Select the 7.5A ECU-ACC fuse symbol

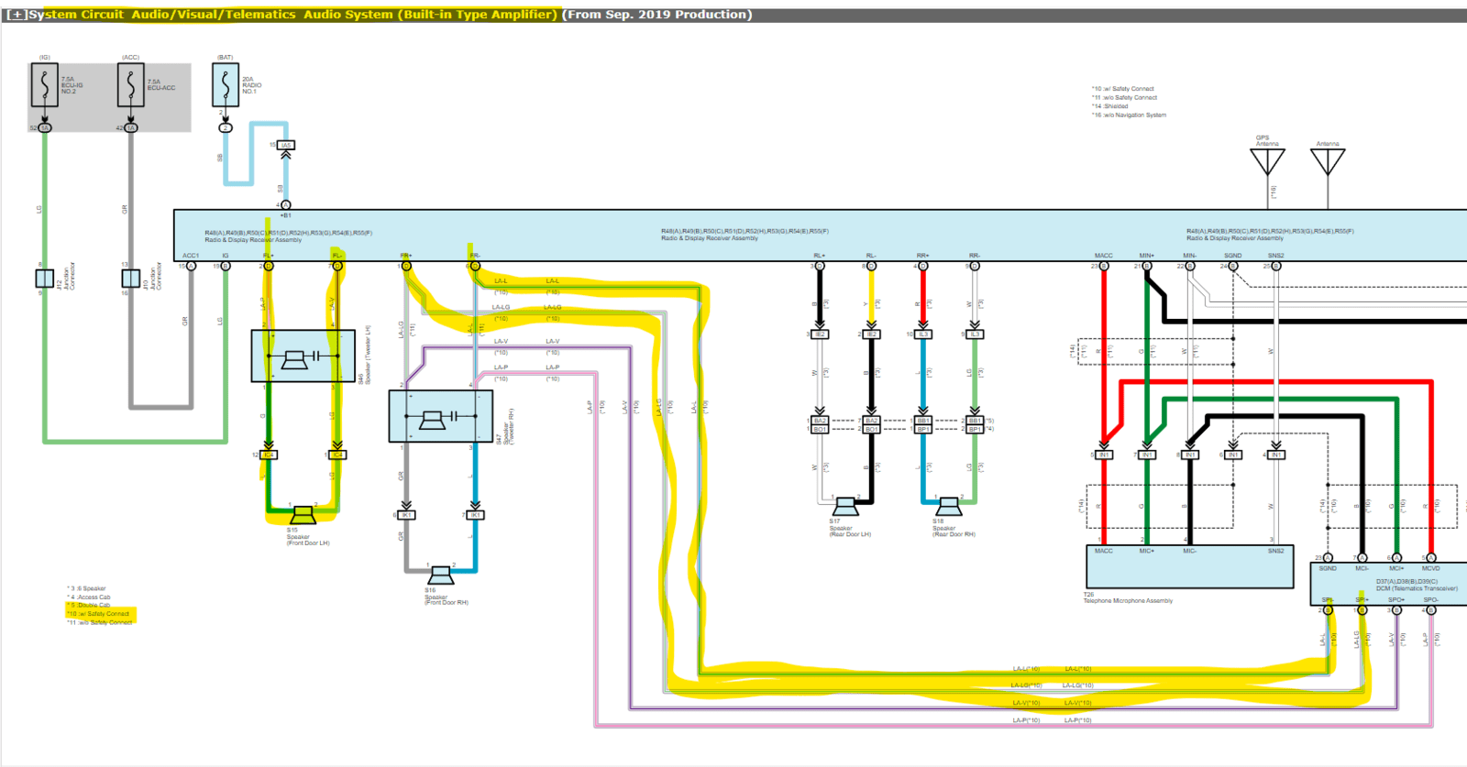point(131,85)
